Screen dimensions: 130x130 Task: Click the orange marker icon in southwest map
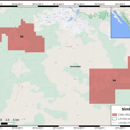click(x=22, y=87)
